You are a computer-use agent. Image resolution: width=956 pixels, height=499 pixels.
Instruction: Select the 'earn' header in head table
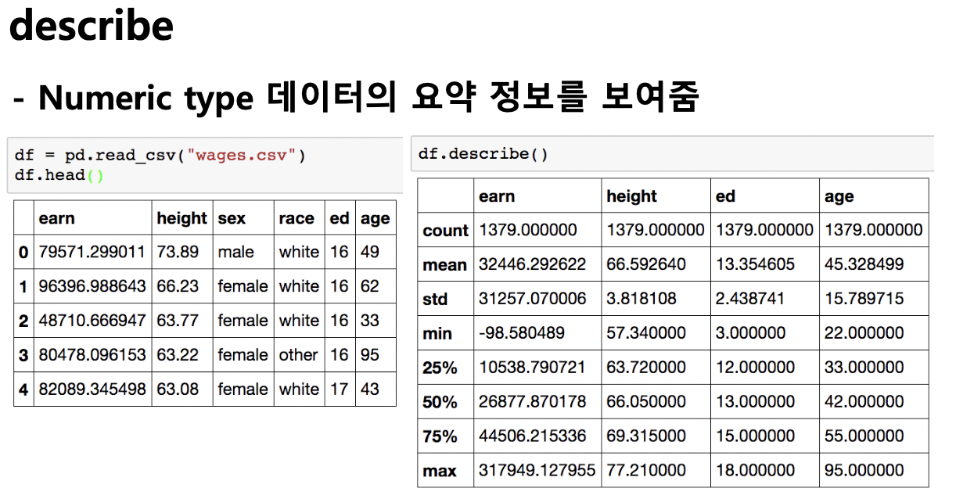pyautogui.click(x=57, y=218)
